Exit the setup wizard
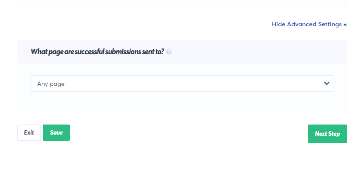This screenshot has width=363, height=169. pyautogui.click(x=29, y=133)
